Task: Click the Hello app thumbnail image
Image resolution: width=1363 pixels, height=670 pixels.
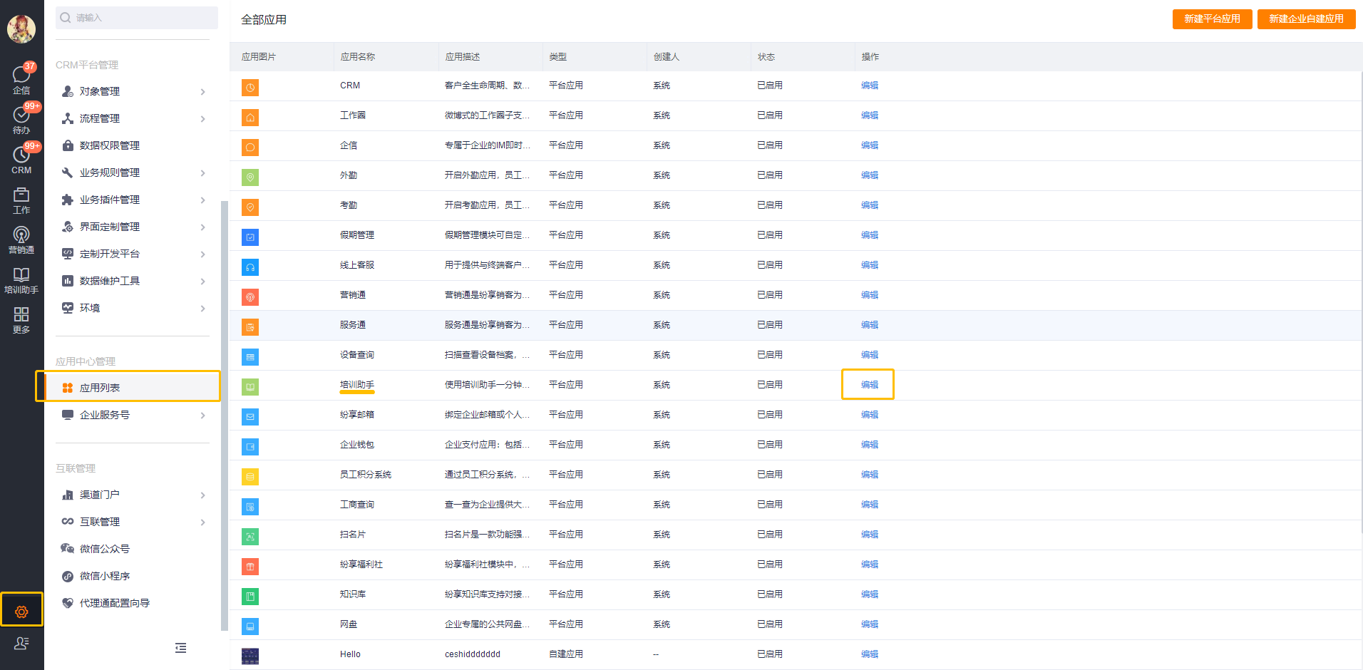Action: pyautogui.click(x=250, y=656)
